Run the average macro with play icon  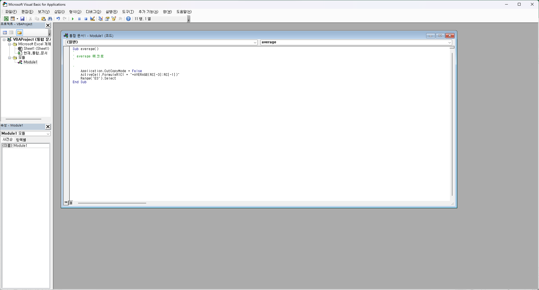[73, 19]
